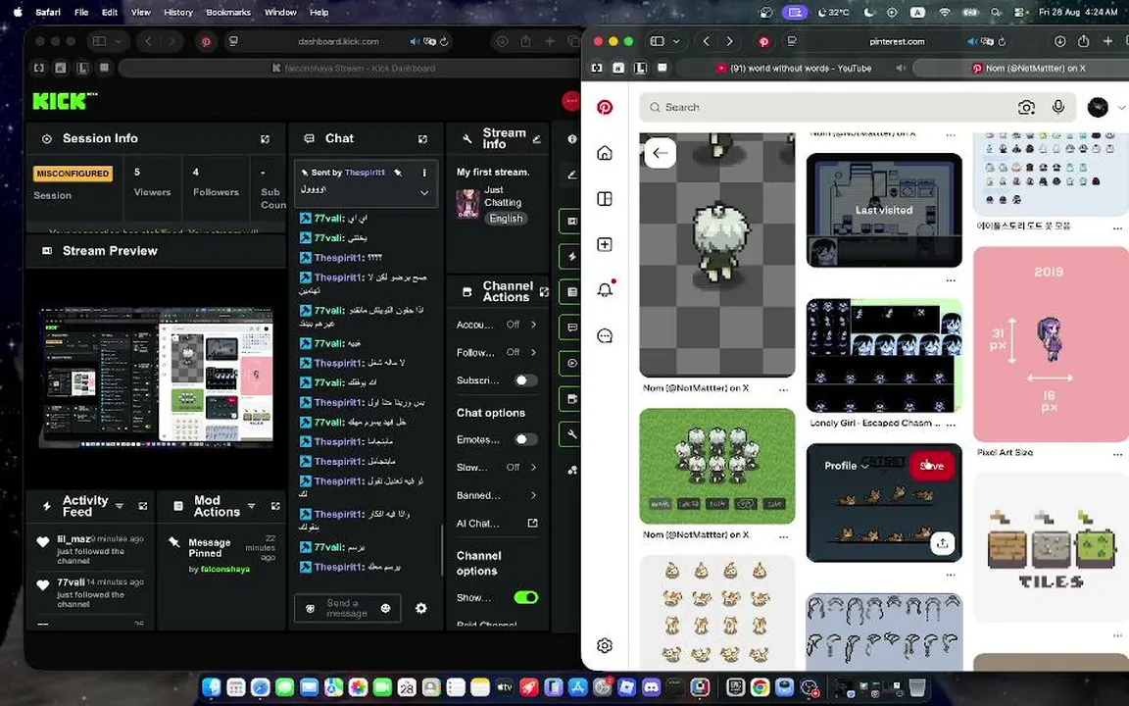Open Safari View menu
Screen dimensions: 1129x706
tap(140, 12)
